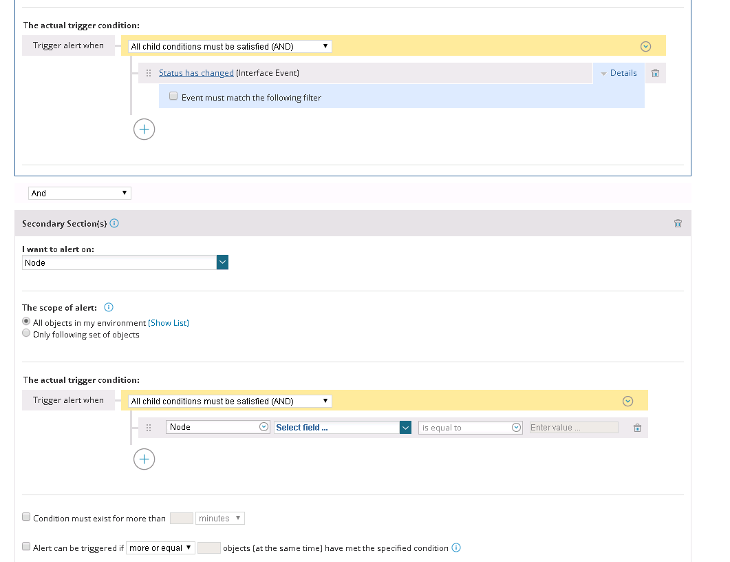Click the (Interface Event) text

268,73
